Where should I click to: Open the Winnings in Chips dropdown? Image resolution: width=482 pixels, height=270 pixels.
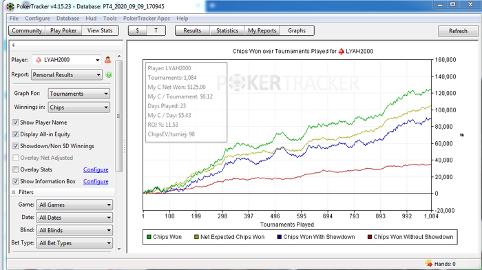click(x=79, y=107)
